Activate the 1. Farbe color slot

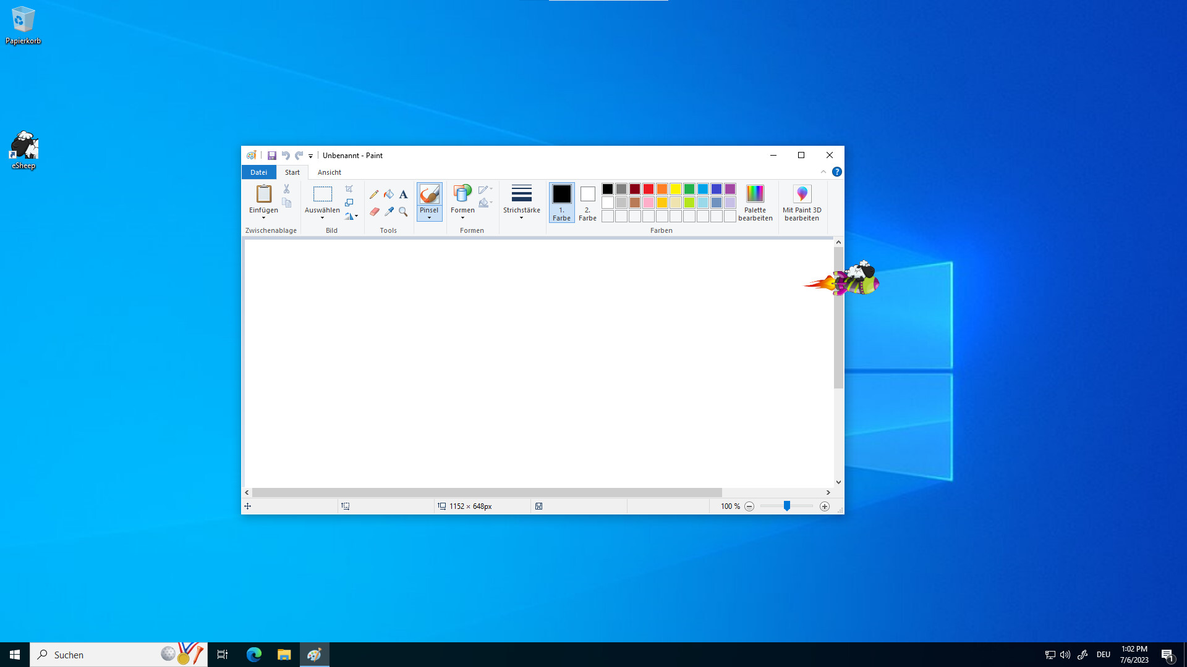[x=561, y=202]
